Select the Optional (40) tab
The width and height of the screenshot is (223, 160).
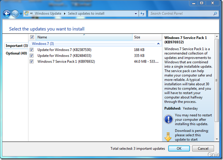[x=16, y=53]
